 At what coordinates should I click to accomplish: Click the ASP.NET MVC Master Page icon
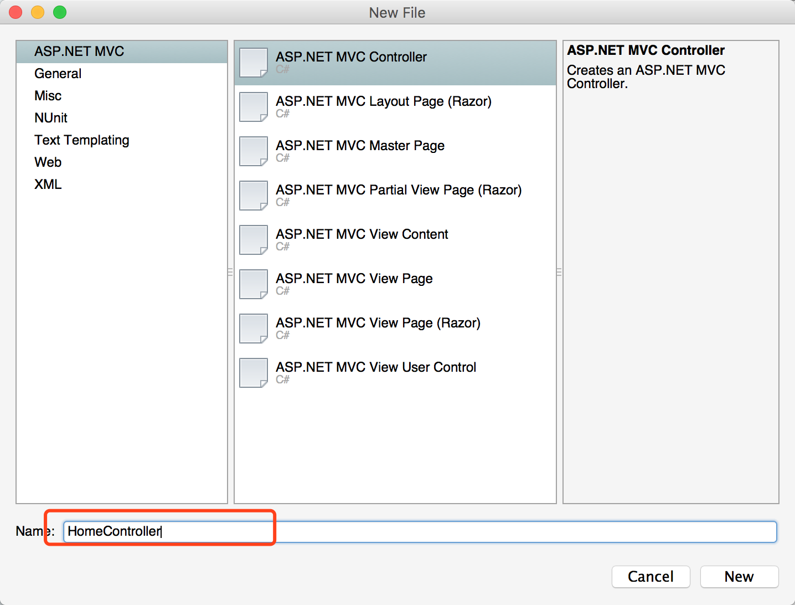254,151
